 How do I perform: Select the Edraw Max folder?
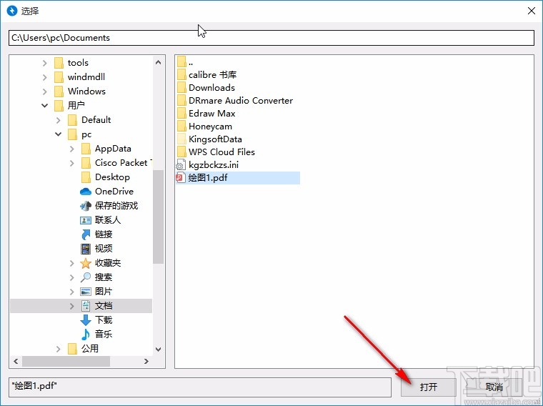[x=212, y=114]
